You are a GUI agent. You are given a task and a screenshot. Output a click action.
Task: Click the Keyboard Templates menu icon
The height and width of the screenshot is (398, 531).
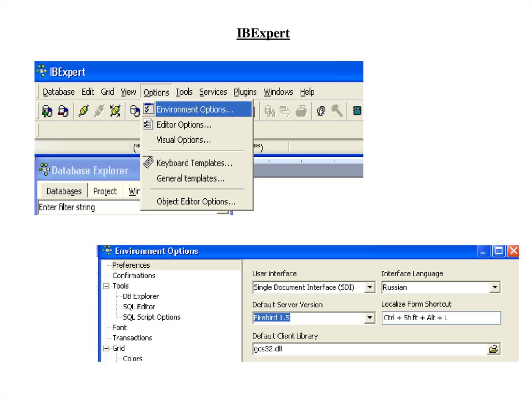(148, 162)
